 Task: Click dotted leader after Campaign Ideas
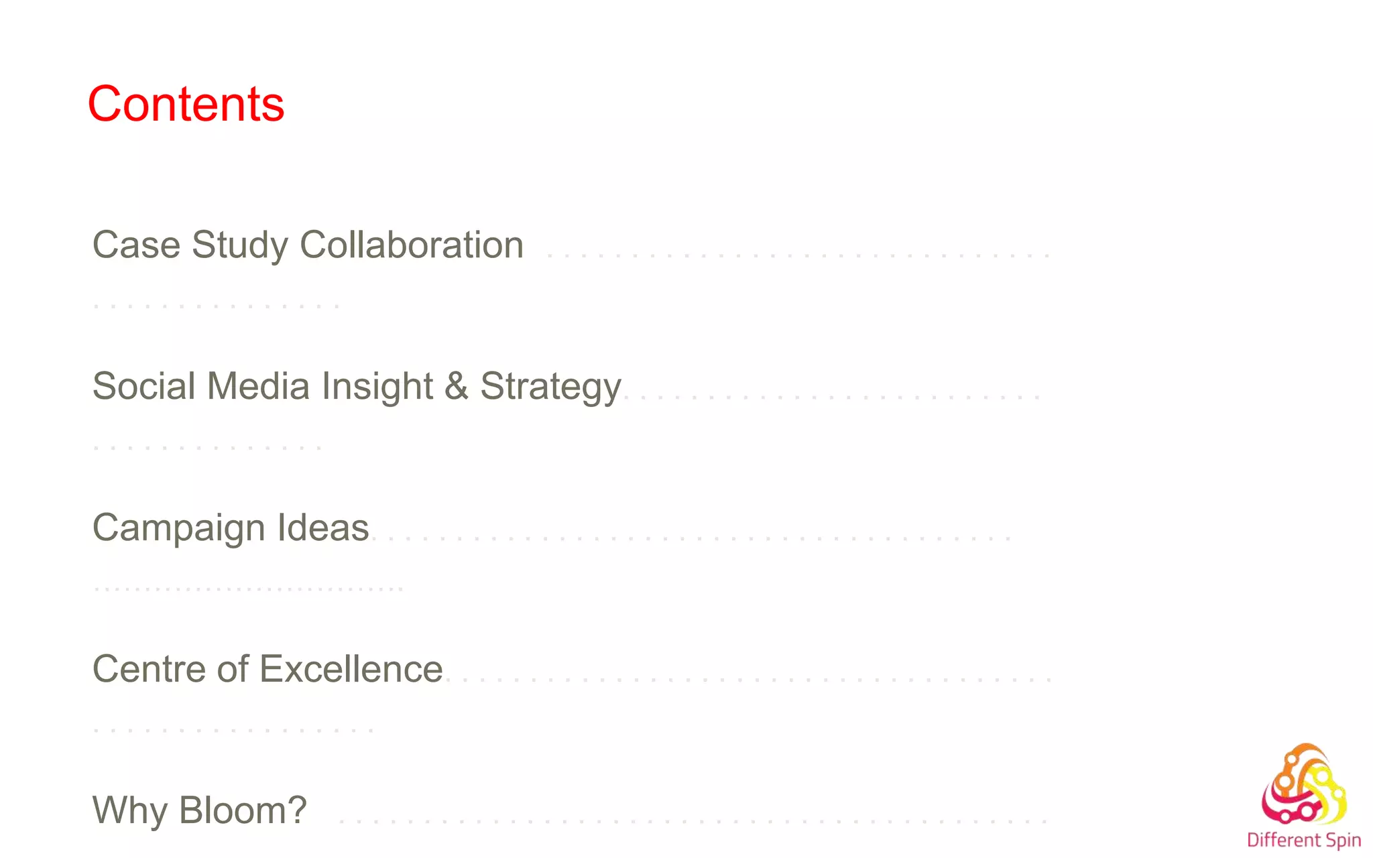(691, 538)
